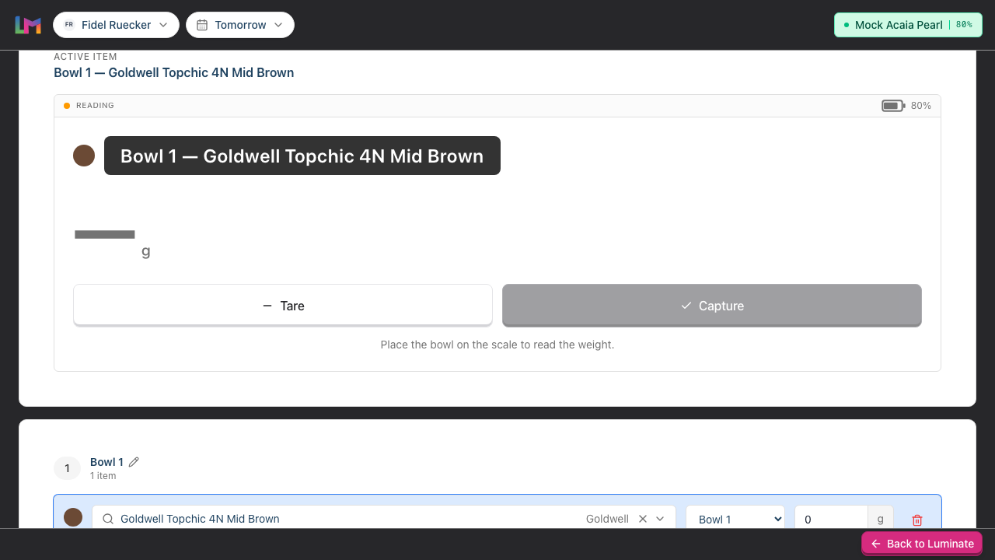Delete the Goldwell Topchic item
This screenshot has width=995, height=560.
917,520
